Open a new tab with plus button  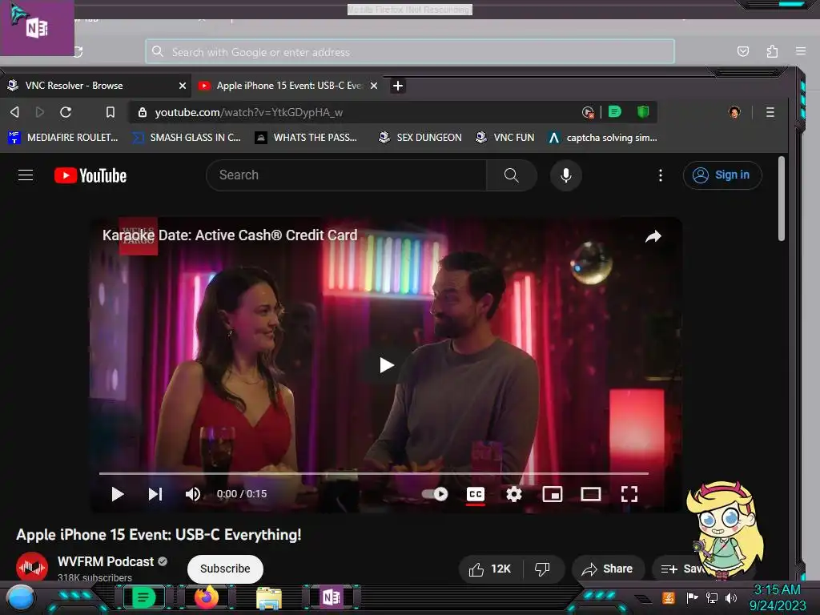(398, 85)
